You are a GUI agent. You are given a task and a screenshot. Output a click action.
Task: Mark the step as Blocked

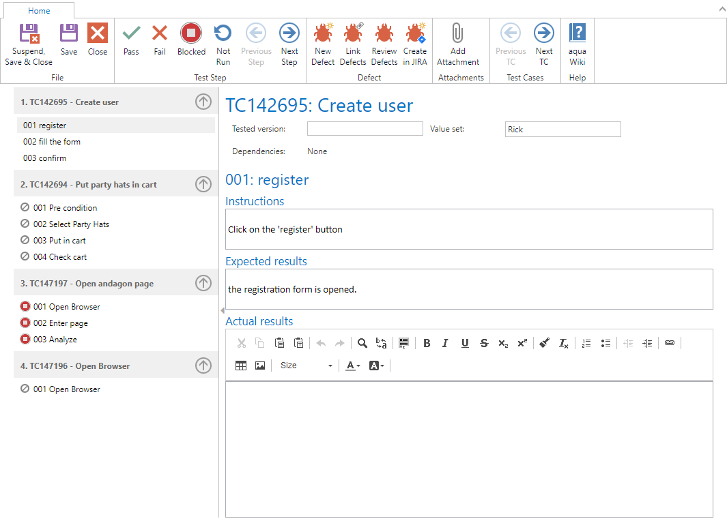click(x=191, y=40)
